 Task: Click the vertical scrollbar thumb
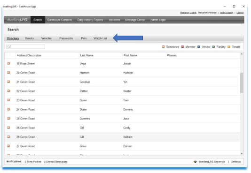(242, 83)
